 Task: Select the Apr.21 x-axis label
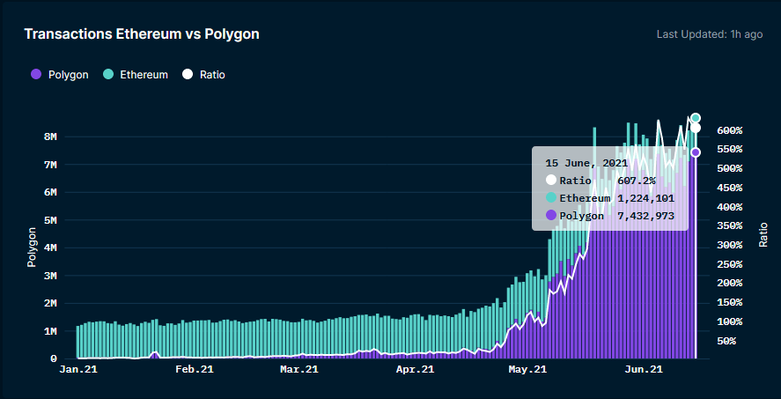click(416, 370)
